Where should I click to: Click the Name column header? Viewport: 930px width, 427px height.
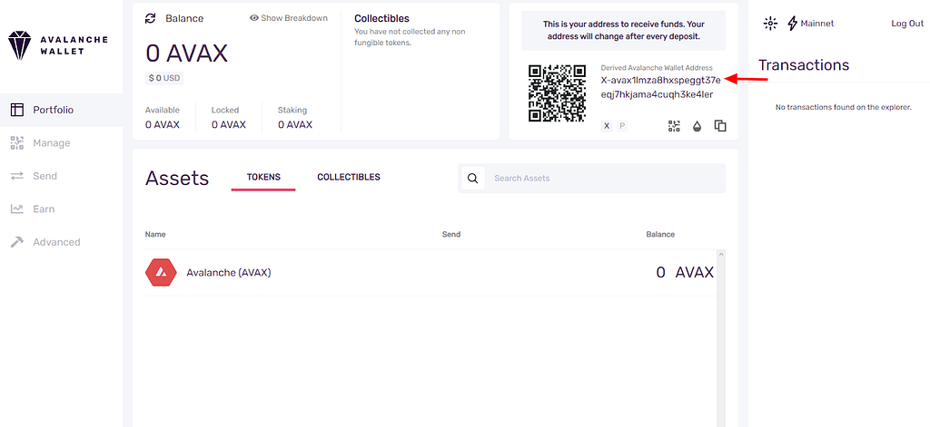(x=155, y=234)
